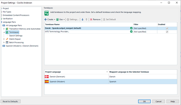Open the Use dropdown arrow
Image resolution: width=181 pixels, height=105 pixels.
point(64,19)
